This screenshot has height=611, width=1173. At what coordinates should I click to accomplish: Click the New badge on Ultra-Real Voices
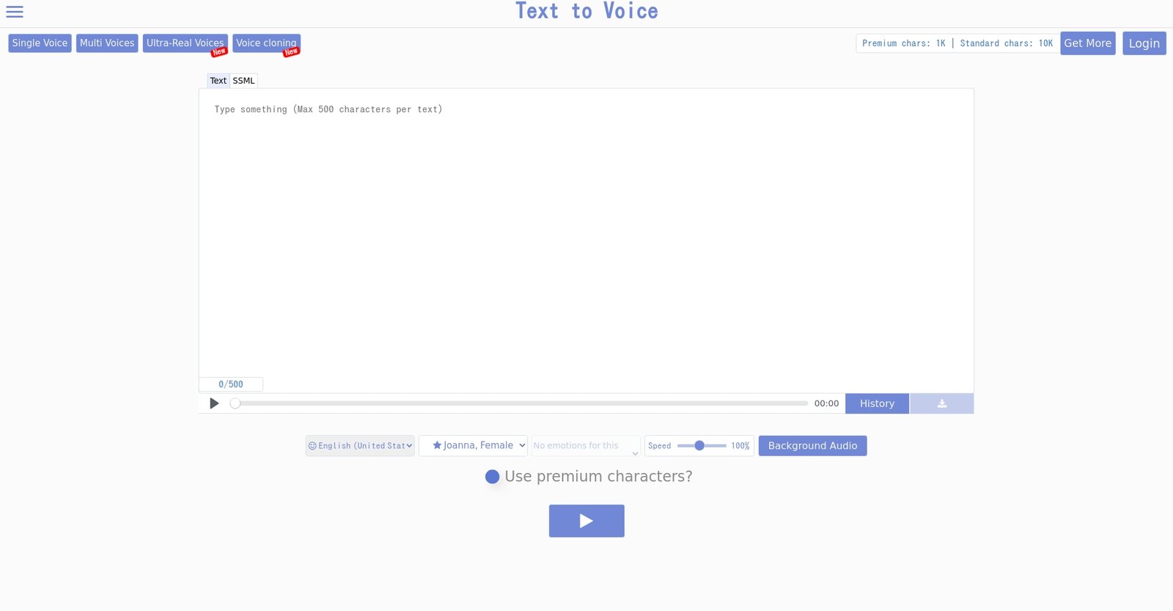[218, 53]
